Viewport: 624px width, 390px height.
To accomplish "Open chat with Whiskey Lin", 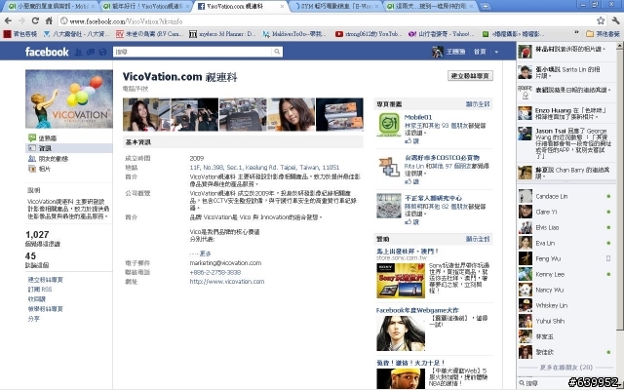I will pyautogui.click(x=565, y=305).
